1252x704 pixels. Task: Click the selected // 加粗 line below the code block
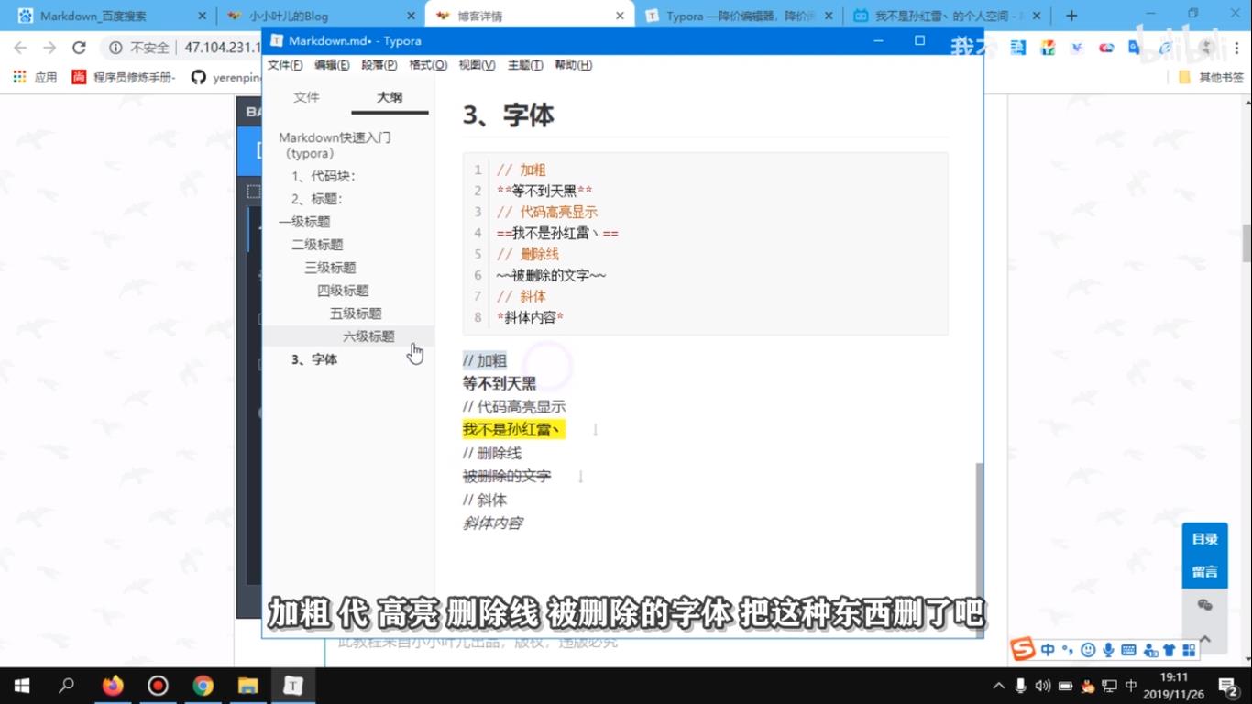coord(485,360)
